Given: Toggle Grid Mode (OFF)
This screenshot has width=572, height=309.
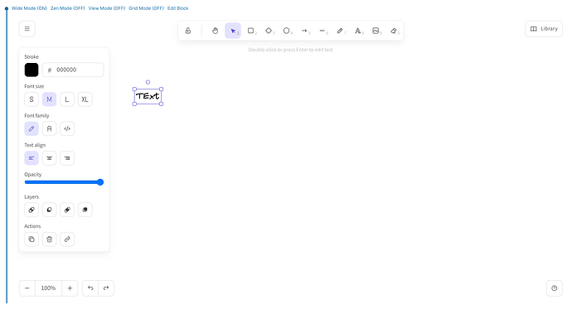Looking at the screenshot, I should click(x=146, y=8).
